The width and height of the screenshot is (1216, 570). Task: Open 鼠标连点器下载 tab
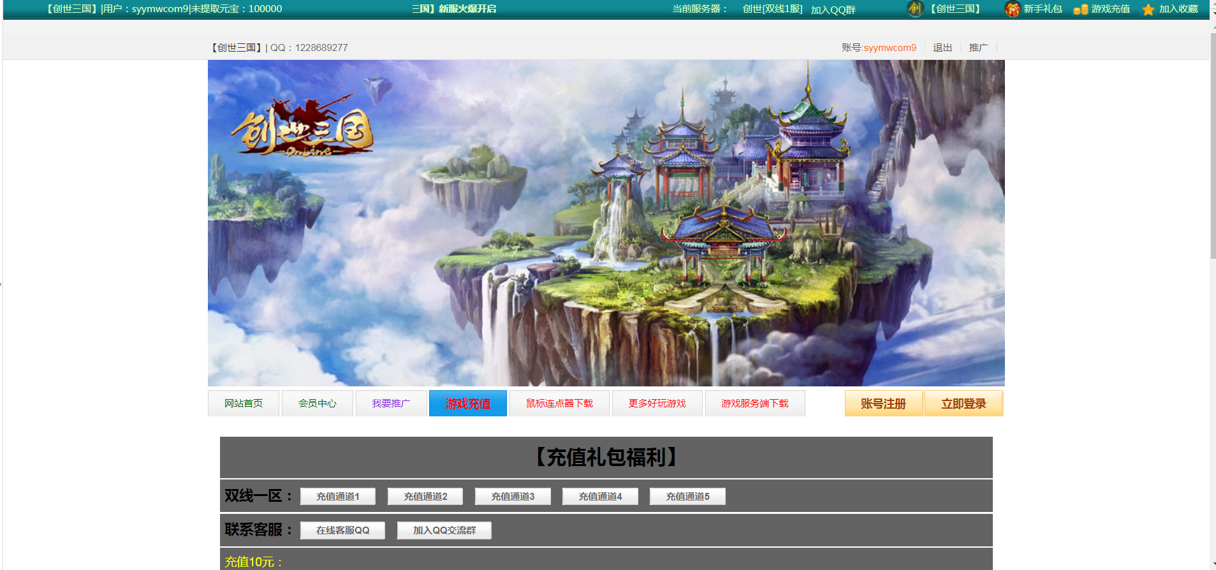[559, 404]
